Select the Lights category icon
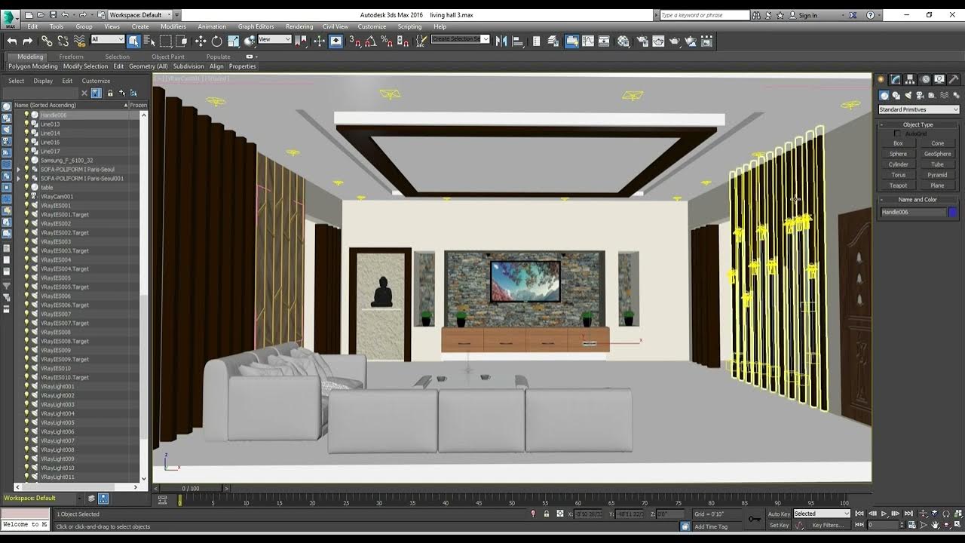The width and height of the screenshot is (965, 543). coord(908,96)
